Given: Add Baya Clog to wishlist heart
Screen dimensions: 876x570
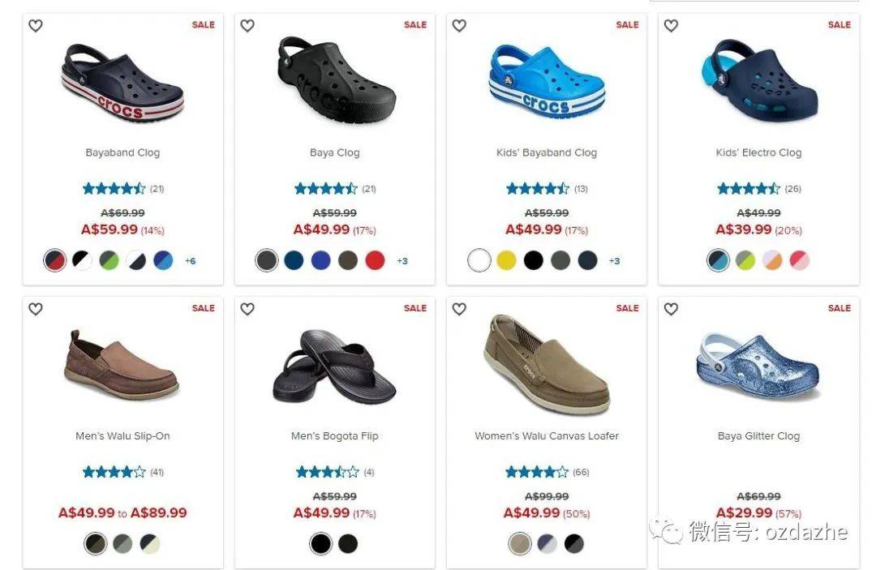Looking at the screenshot, I should pos(247,26).
